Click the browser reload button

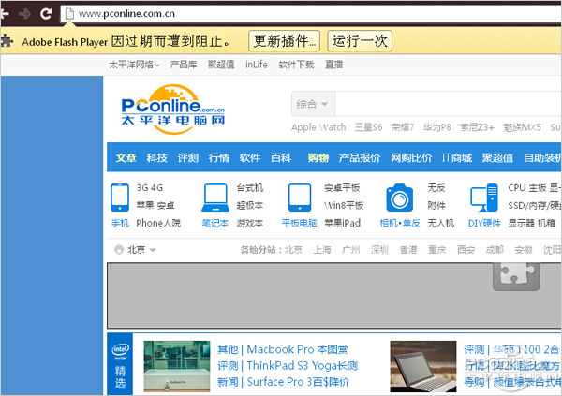click(45, 14)
